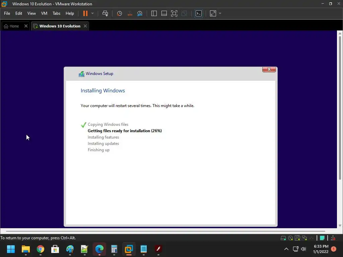Viewport: 343px width, 257px height.
Task: Take a snapshot of this virtual machine
Action: [x=120, y=13]
